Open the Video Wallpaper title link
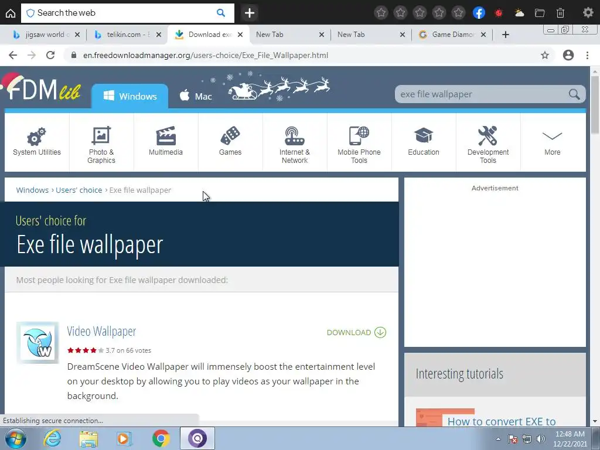Image resolution: width=600 pixels, height=450 pixels. pos(101,332)
